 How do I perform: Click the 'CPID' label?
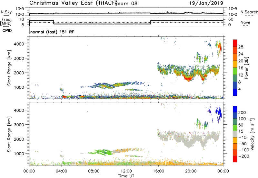[x=7, y=31]
